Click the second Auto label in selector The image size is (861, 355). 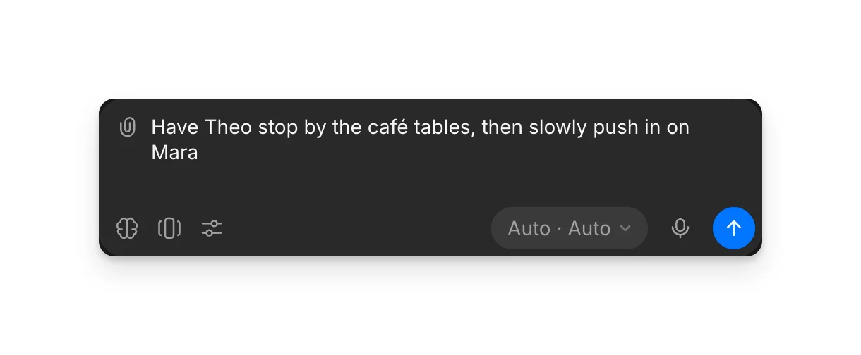589,228
